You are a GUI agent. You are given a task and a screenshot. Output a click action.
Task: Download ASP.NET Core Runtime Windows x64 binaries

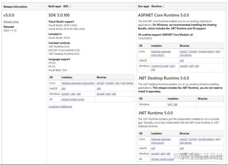(x=191, y=66)
